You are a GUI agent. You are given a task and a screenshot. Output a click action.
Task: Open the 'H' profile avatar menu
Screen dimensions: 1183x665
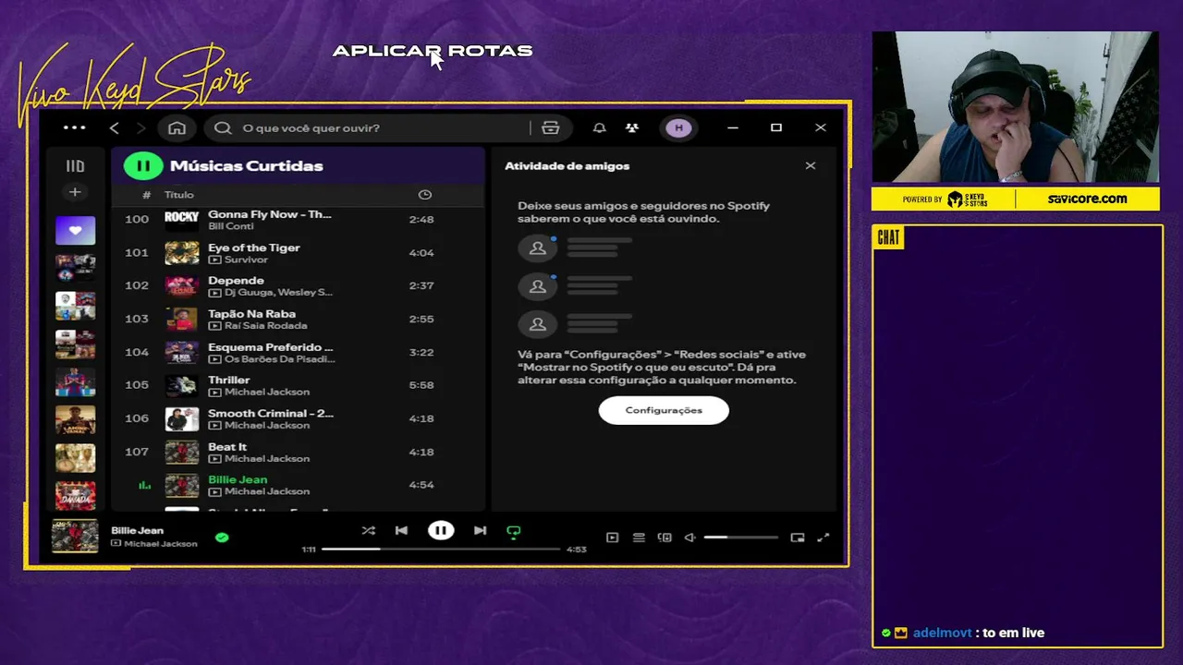click(x=678, y=127)
